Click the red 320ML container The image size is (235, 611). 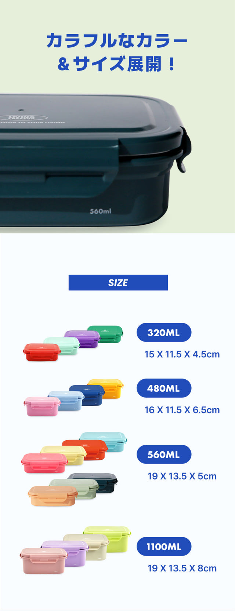tap(42, 352)
